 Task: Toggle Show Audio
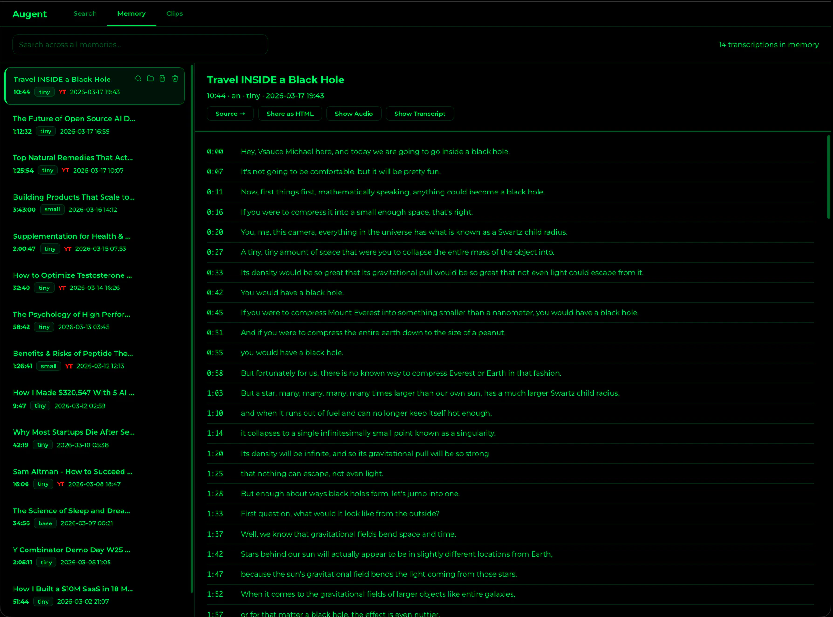[354, 113]
